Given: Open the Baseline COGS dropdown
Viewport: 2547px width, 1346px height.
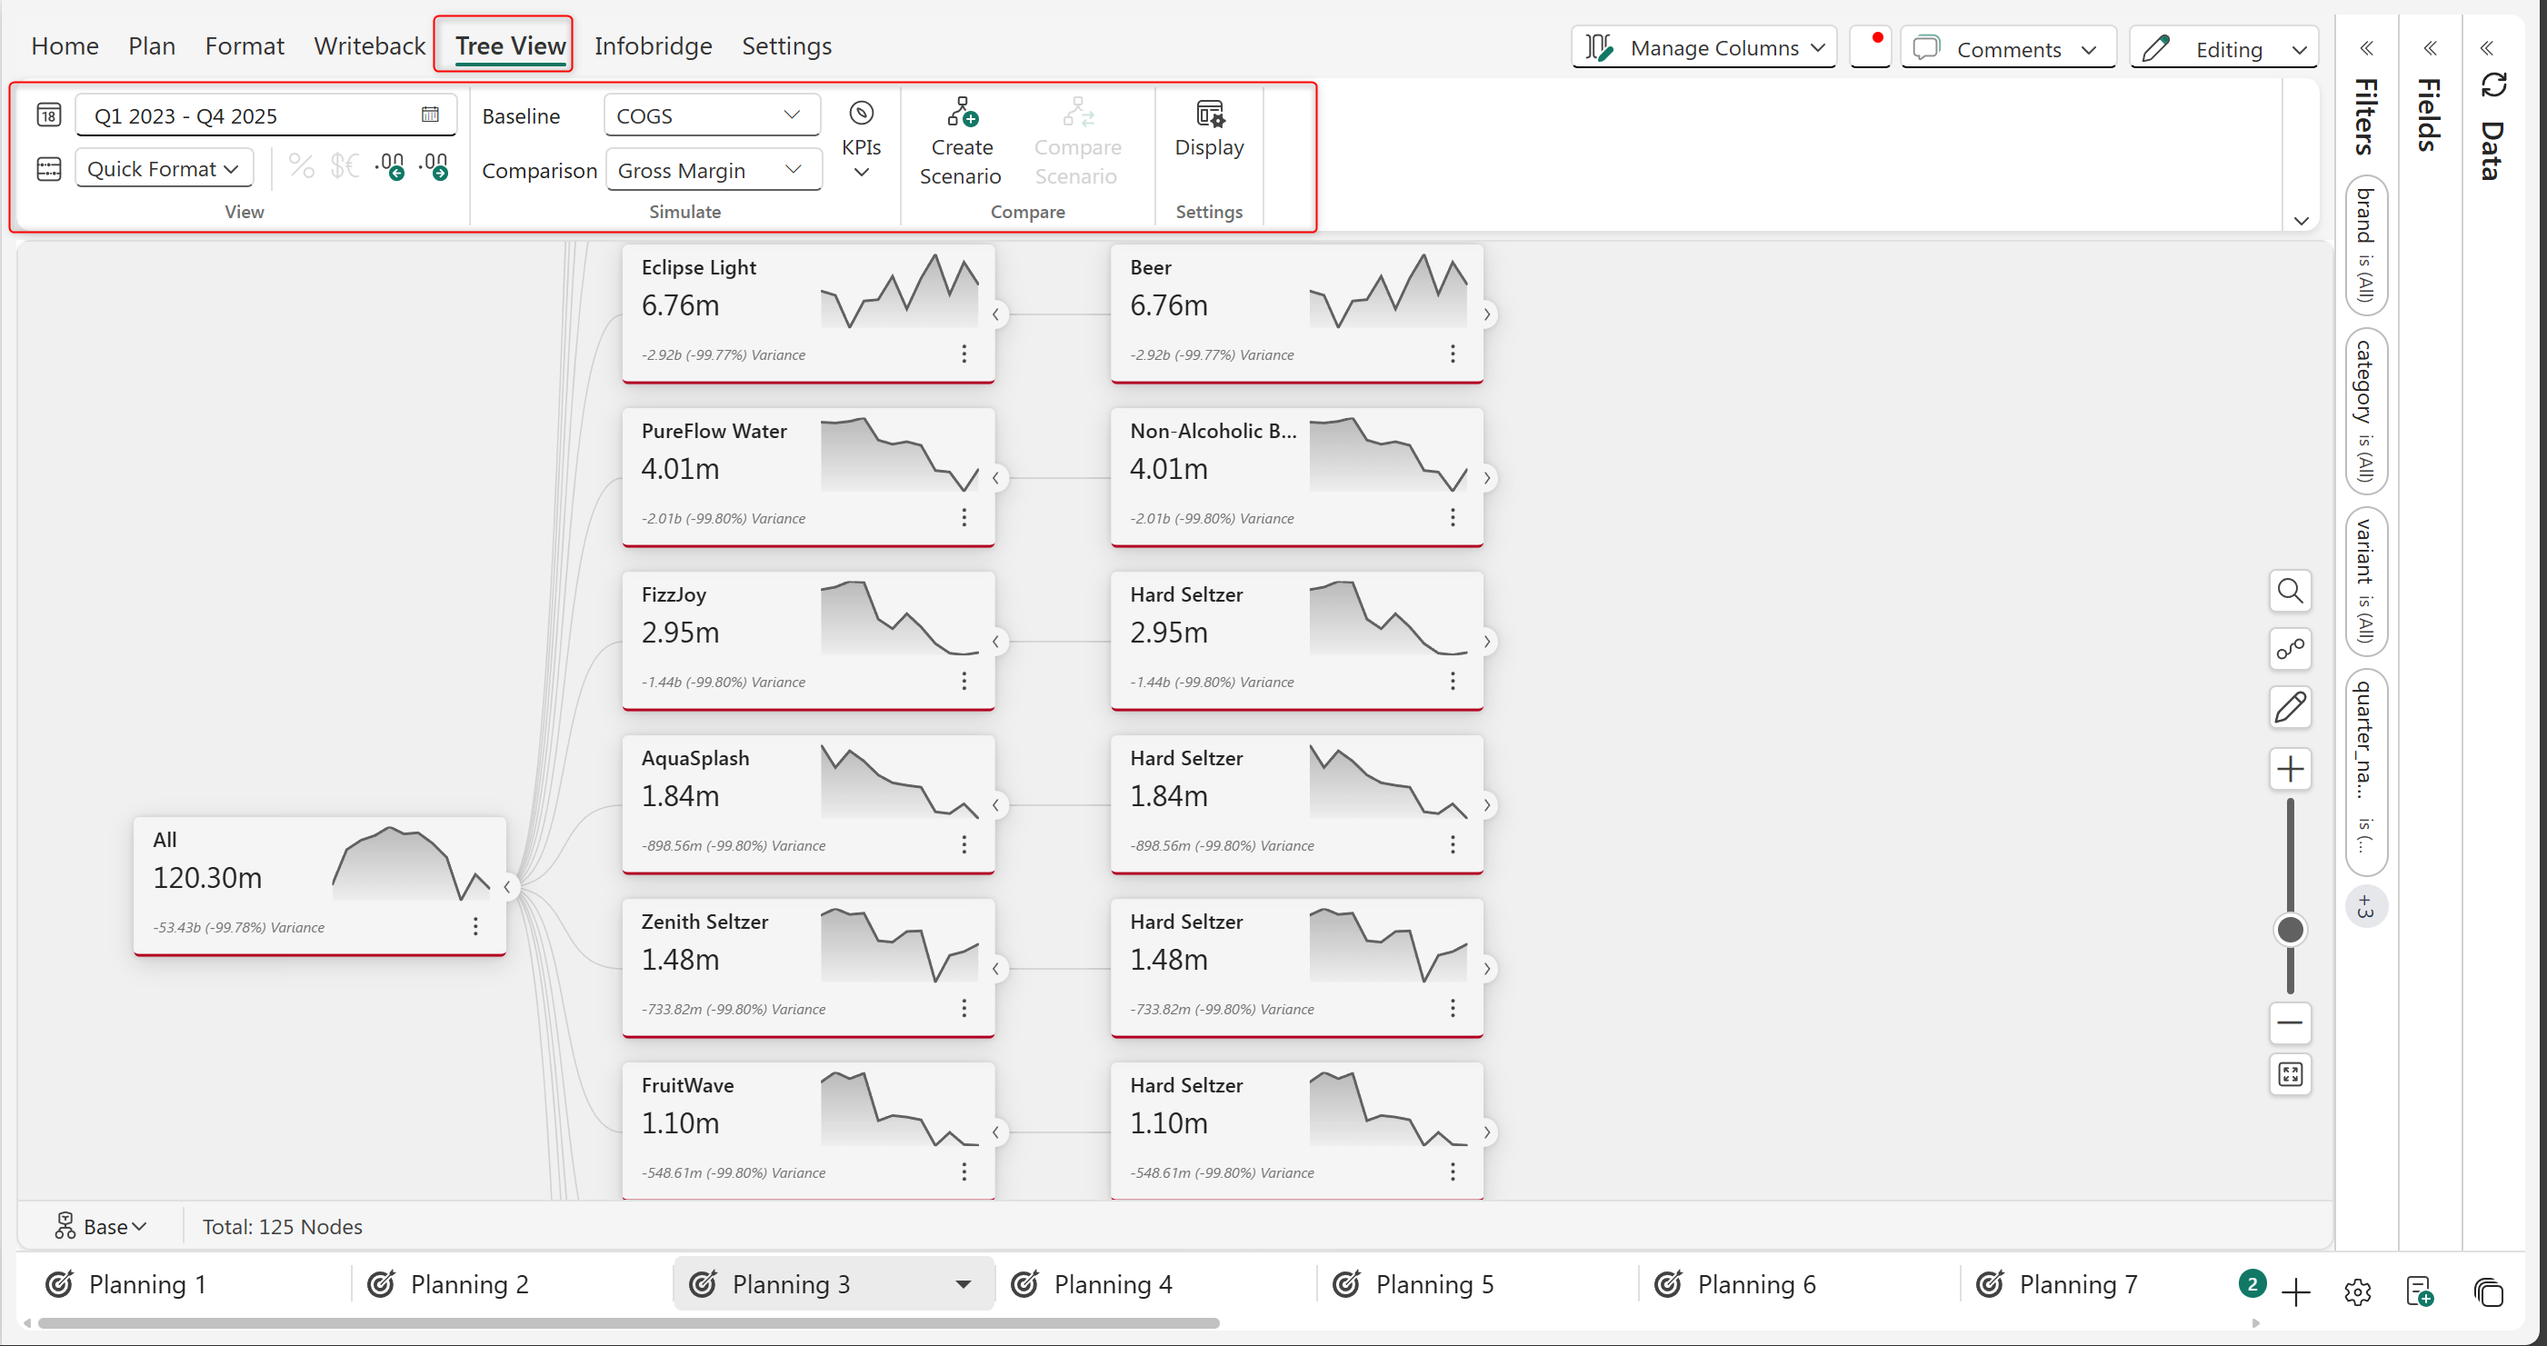Looking at the screenshot, I should (711, 115).
